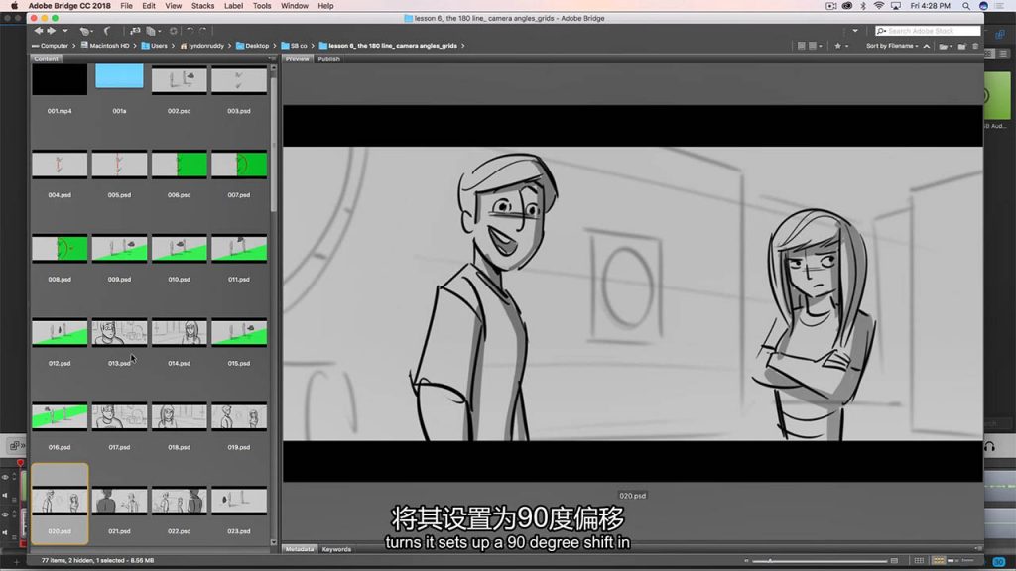Rotate 90 degrees counterclockwise
Screen dimensions: 1016x571
(190, 31)
